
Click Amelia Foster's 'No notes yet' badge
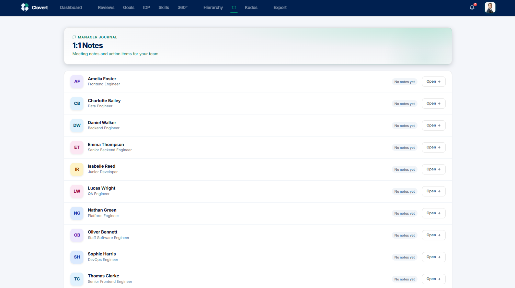tap(404, 82)
